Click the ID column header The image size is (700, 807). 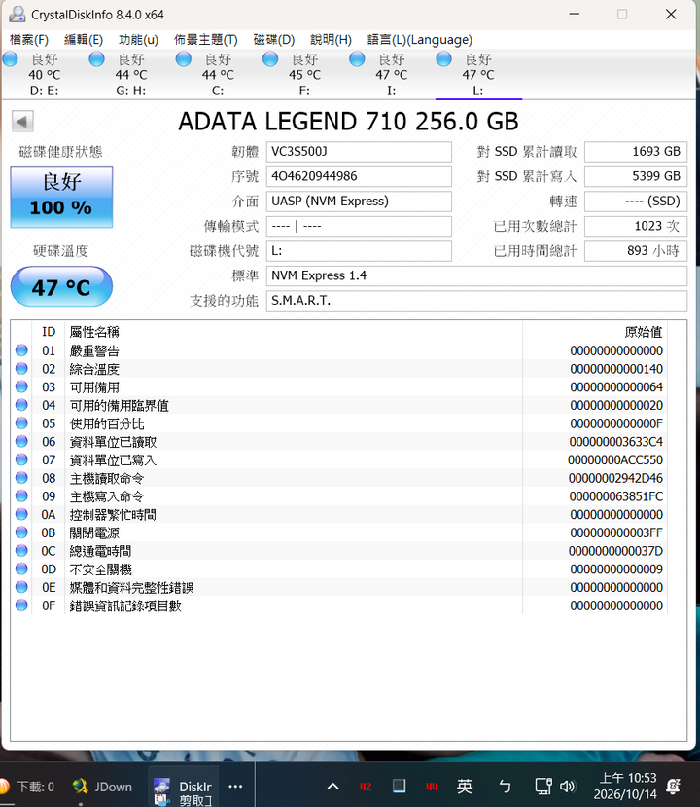pyautogui.click(x=49, y=332)
